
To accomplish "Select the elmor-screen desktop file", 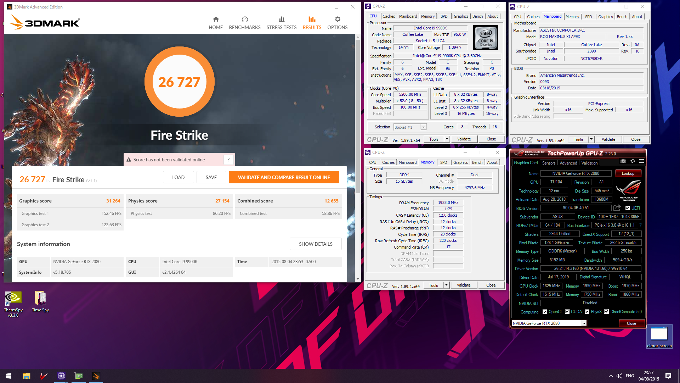I will [x=659, y=337].
